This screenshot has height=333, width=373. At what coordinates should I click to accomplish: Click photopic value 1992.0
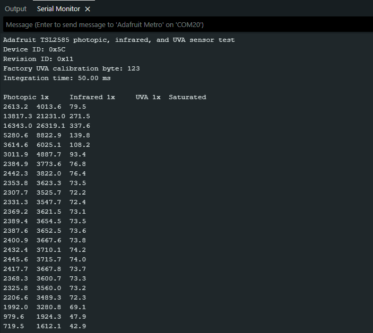(x=15, y=307)
